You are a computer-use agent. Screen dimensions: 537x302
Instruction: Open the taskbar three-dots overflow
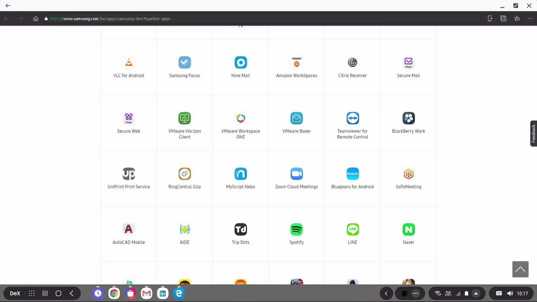tap(416, 293)
